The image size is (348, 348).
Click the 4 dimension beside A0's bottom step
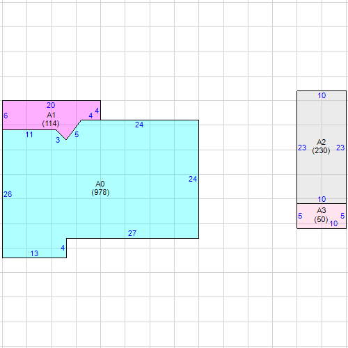coord(63,248)
